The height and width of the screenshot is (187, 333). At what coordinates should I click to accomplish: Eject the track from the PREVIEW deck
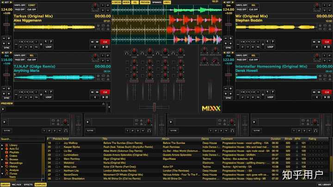[x=104, y=104]
